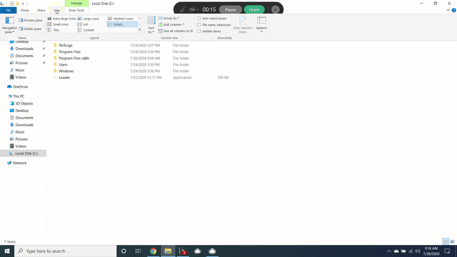
Task: Switch to List layout
Action: tap(83, 24)
